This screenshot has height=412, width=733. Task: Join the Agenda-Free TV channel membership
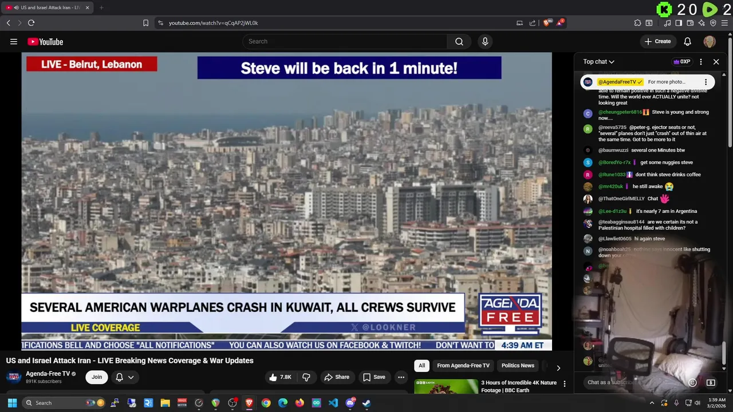97,377
